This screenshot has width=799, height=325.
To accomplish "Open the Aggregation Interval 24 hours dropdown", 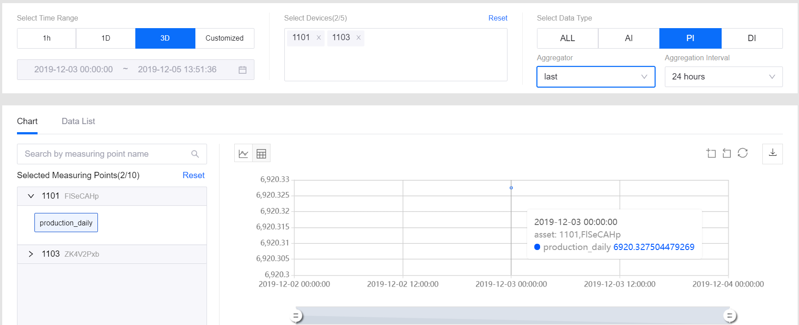I will click(723, 77).
